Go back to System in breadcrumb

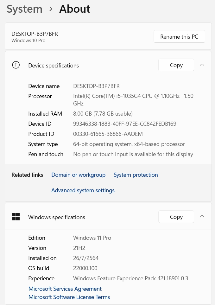24,9
